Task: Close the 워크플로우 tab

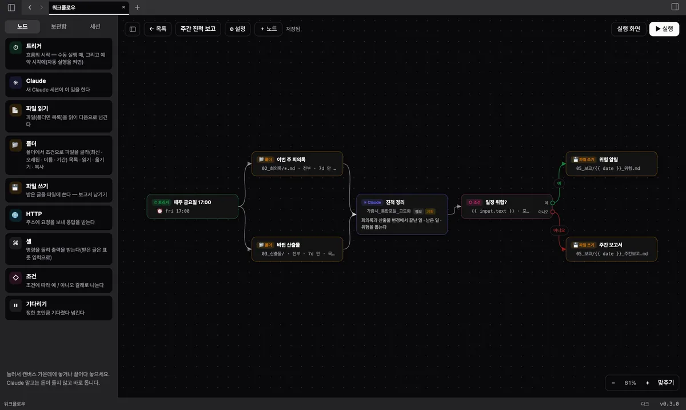Action: point(123,7)
